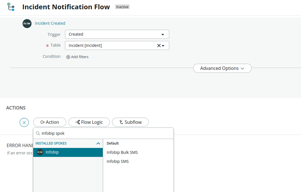The width and height of the screenshot is (301, 192).
Task: Open the Table dropdown arrow
Action: point(163,46)
